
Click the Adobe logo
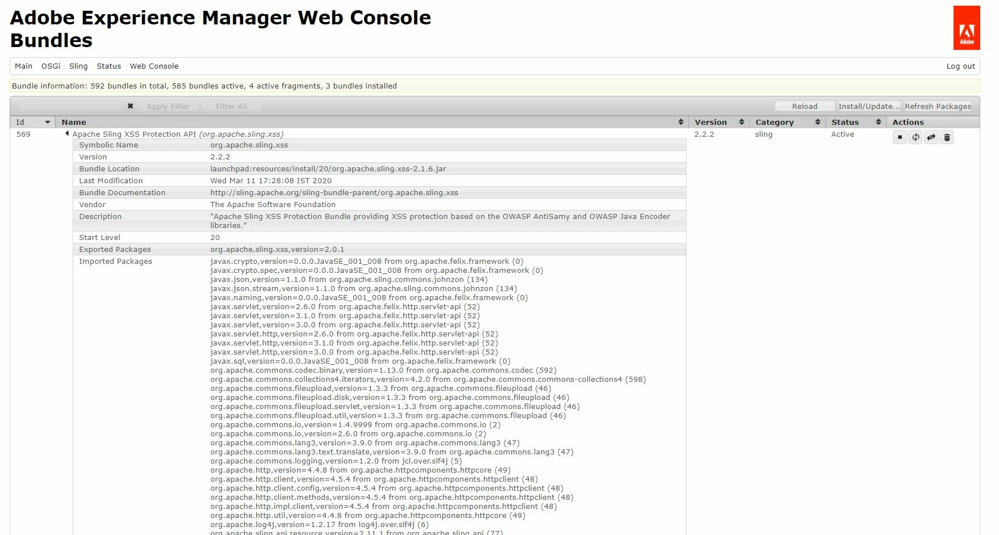click(x=967, y=28)
